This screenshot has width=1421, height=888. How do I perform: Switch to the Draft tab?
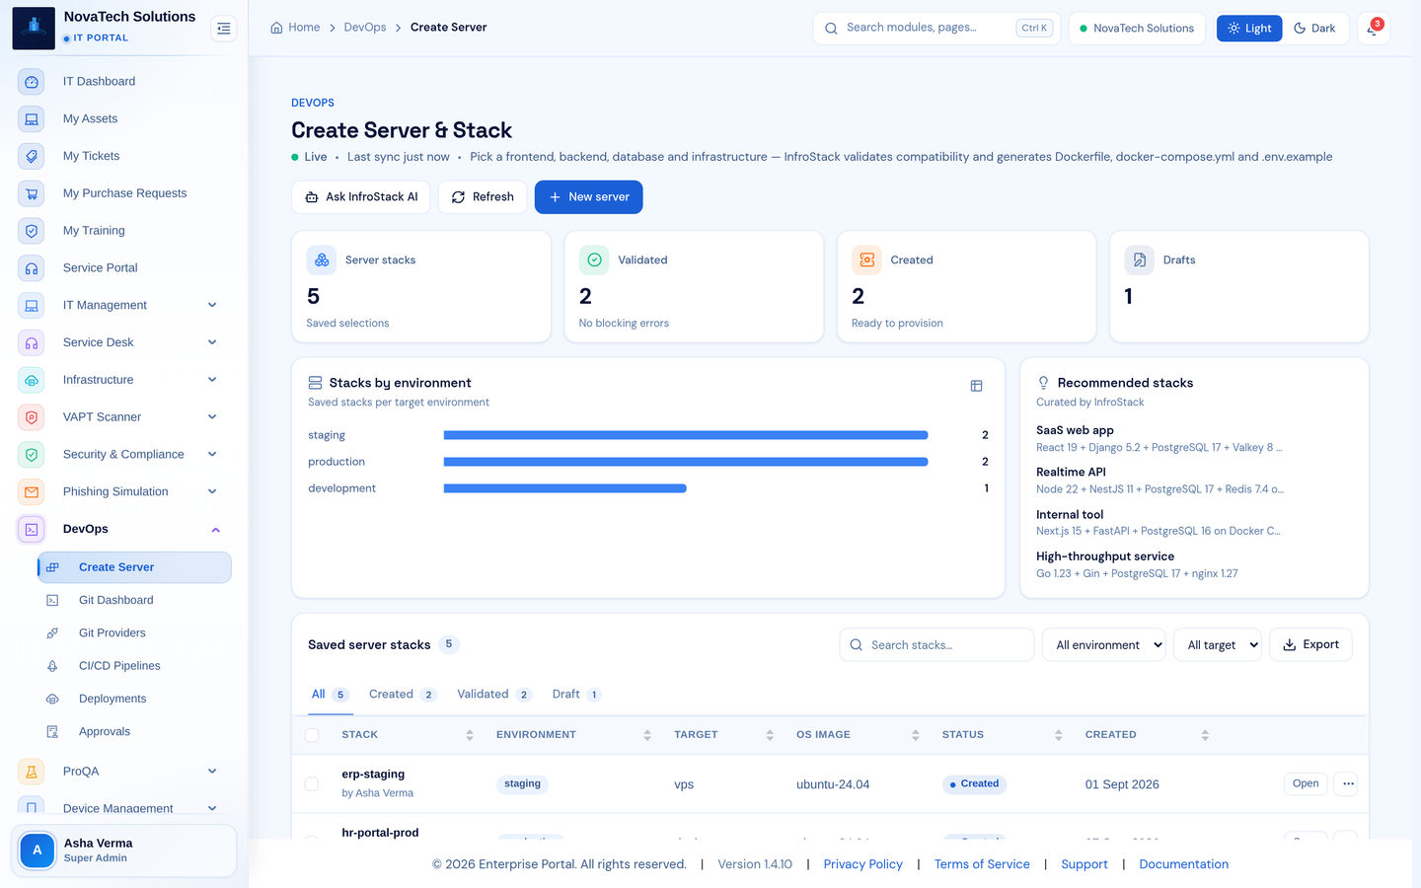coord(576,695)
